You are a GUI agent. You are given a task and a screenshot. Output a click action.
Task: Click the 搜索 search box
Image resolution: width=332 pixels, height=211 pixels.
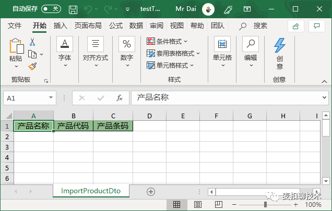pyautogui.click(x=254, y=26)
